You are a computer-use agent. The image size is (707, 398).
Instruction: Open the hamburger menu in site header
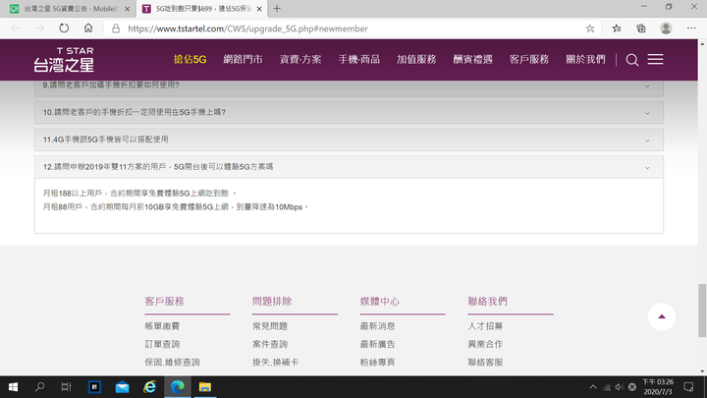[x=655, y=59]
